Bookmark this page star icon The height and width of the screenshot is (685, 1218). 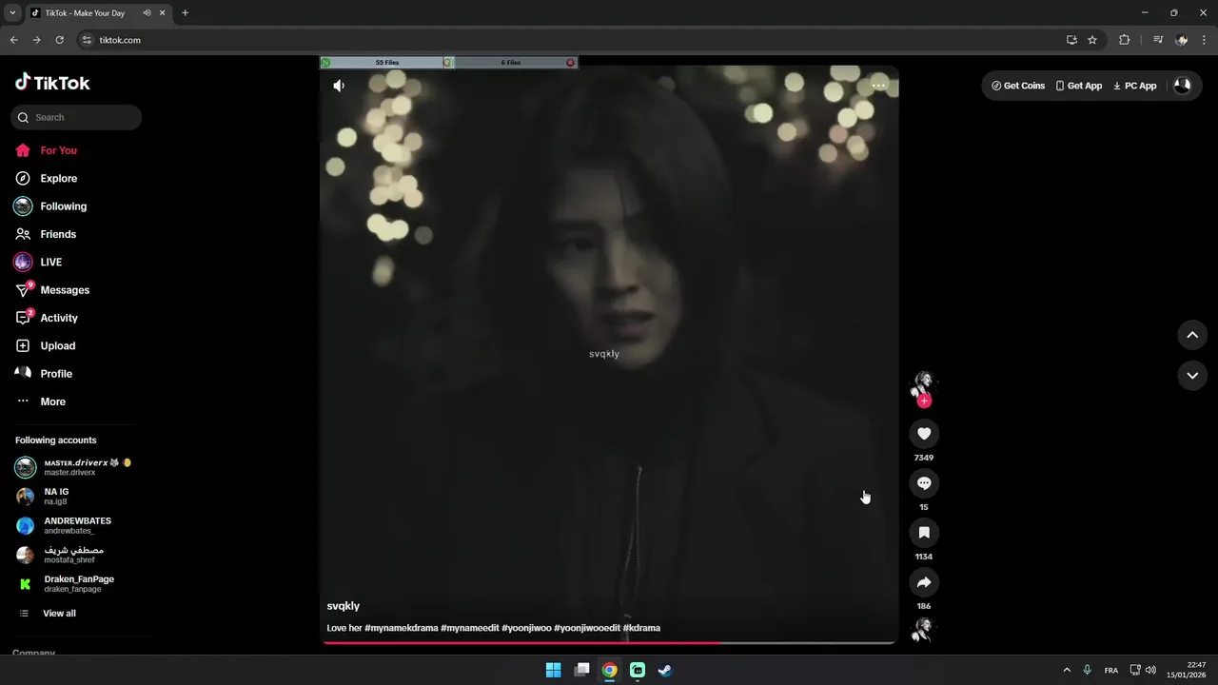[1092, 40]
